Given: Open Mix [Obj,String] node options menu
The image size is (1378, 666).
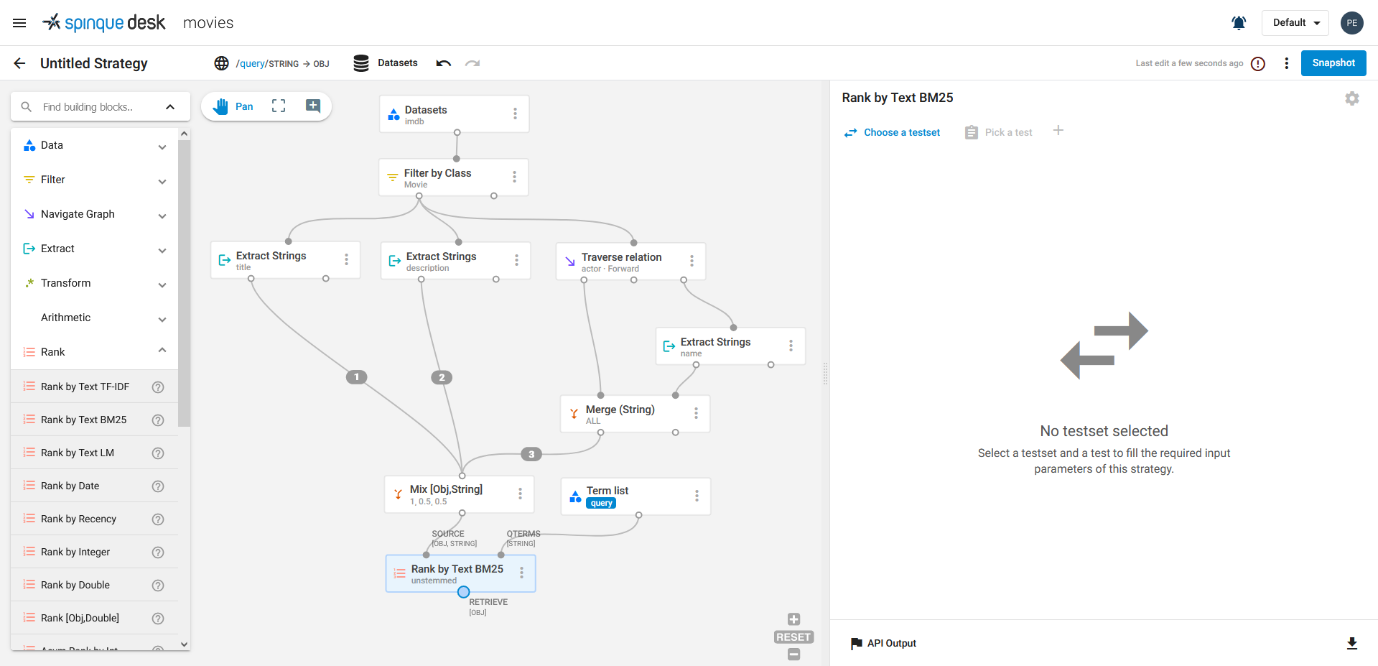Looking at the screenshot, I should [520, 494].
